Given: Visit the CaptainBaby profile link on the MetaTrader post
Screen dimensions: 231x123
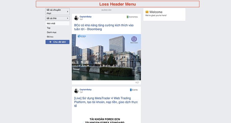Looking at the screenshot, I should [x=86, y=89].
